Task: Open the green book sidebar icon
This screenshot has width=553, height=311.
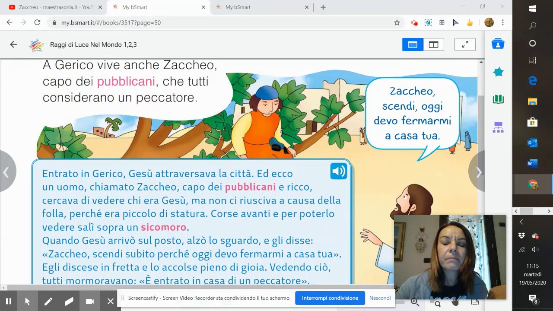Action: tap(498, 99)
